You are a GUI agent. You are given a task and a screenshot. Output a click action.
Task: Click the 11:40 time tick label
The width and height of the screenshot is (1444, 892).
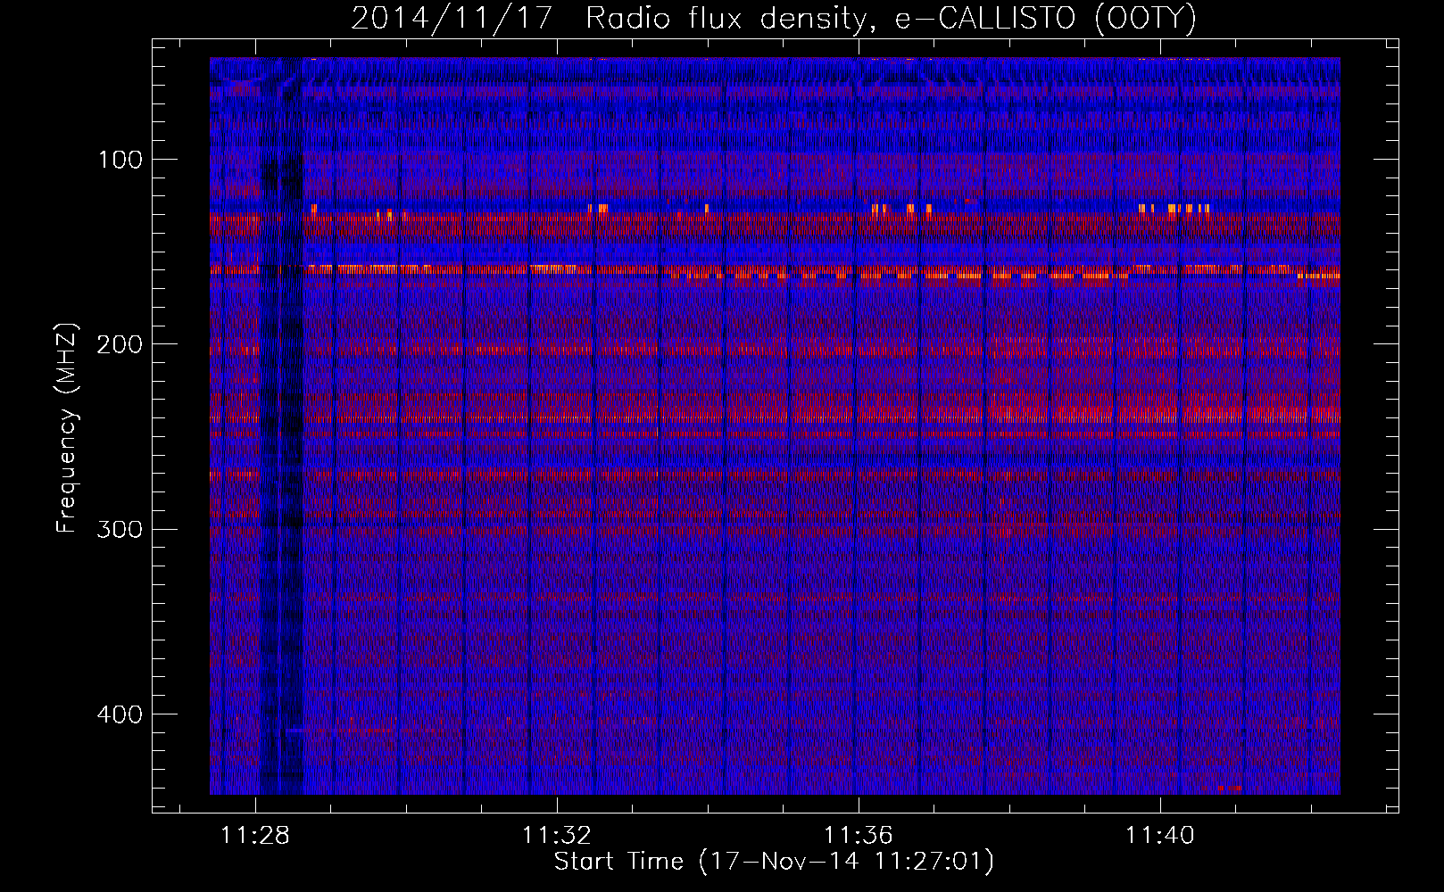pyautogui.click(x=1160, y=836)
